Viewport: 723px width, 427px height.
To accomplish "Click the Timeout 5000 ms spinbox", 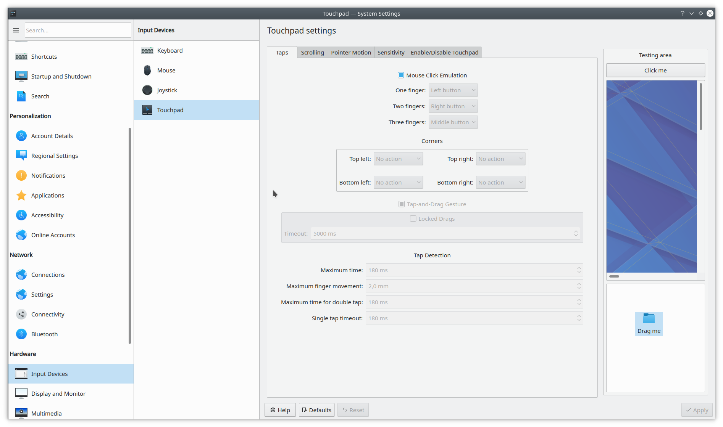I will (x=445, y=234).
